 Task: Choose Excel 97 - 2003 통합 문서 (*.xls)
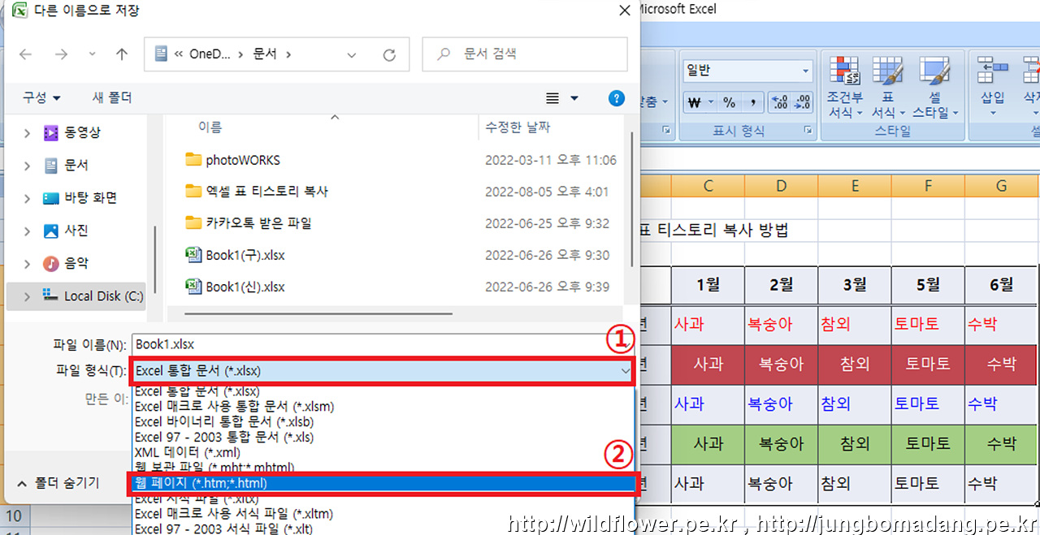coord(223,437)
